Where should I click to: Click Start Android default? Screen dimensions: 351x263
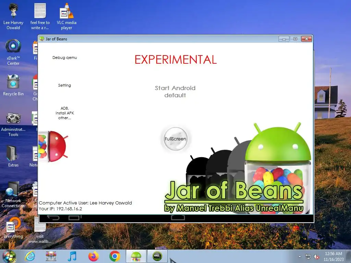(175, 91)
